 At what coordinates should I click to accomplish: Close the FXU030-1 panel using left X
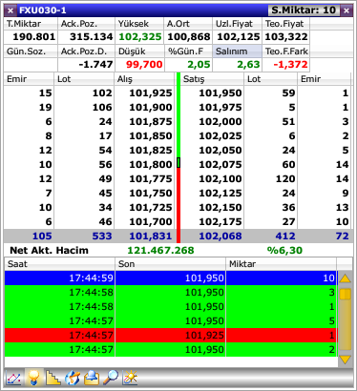coord(10,10)
